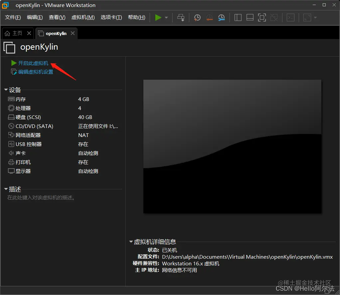The height and width of the screenshot is (295, 340).
Task: Click the sound card speaker icon
Action: point(11,153)
